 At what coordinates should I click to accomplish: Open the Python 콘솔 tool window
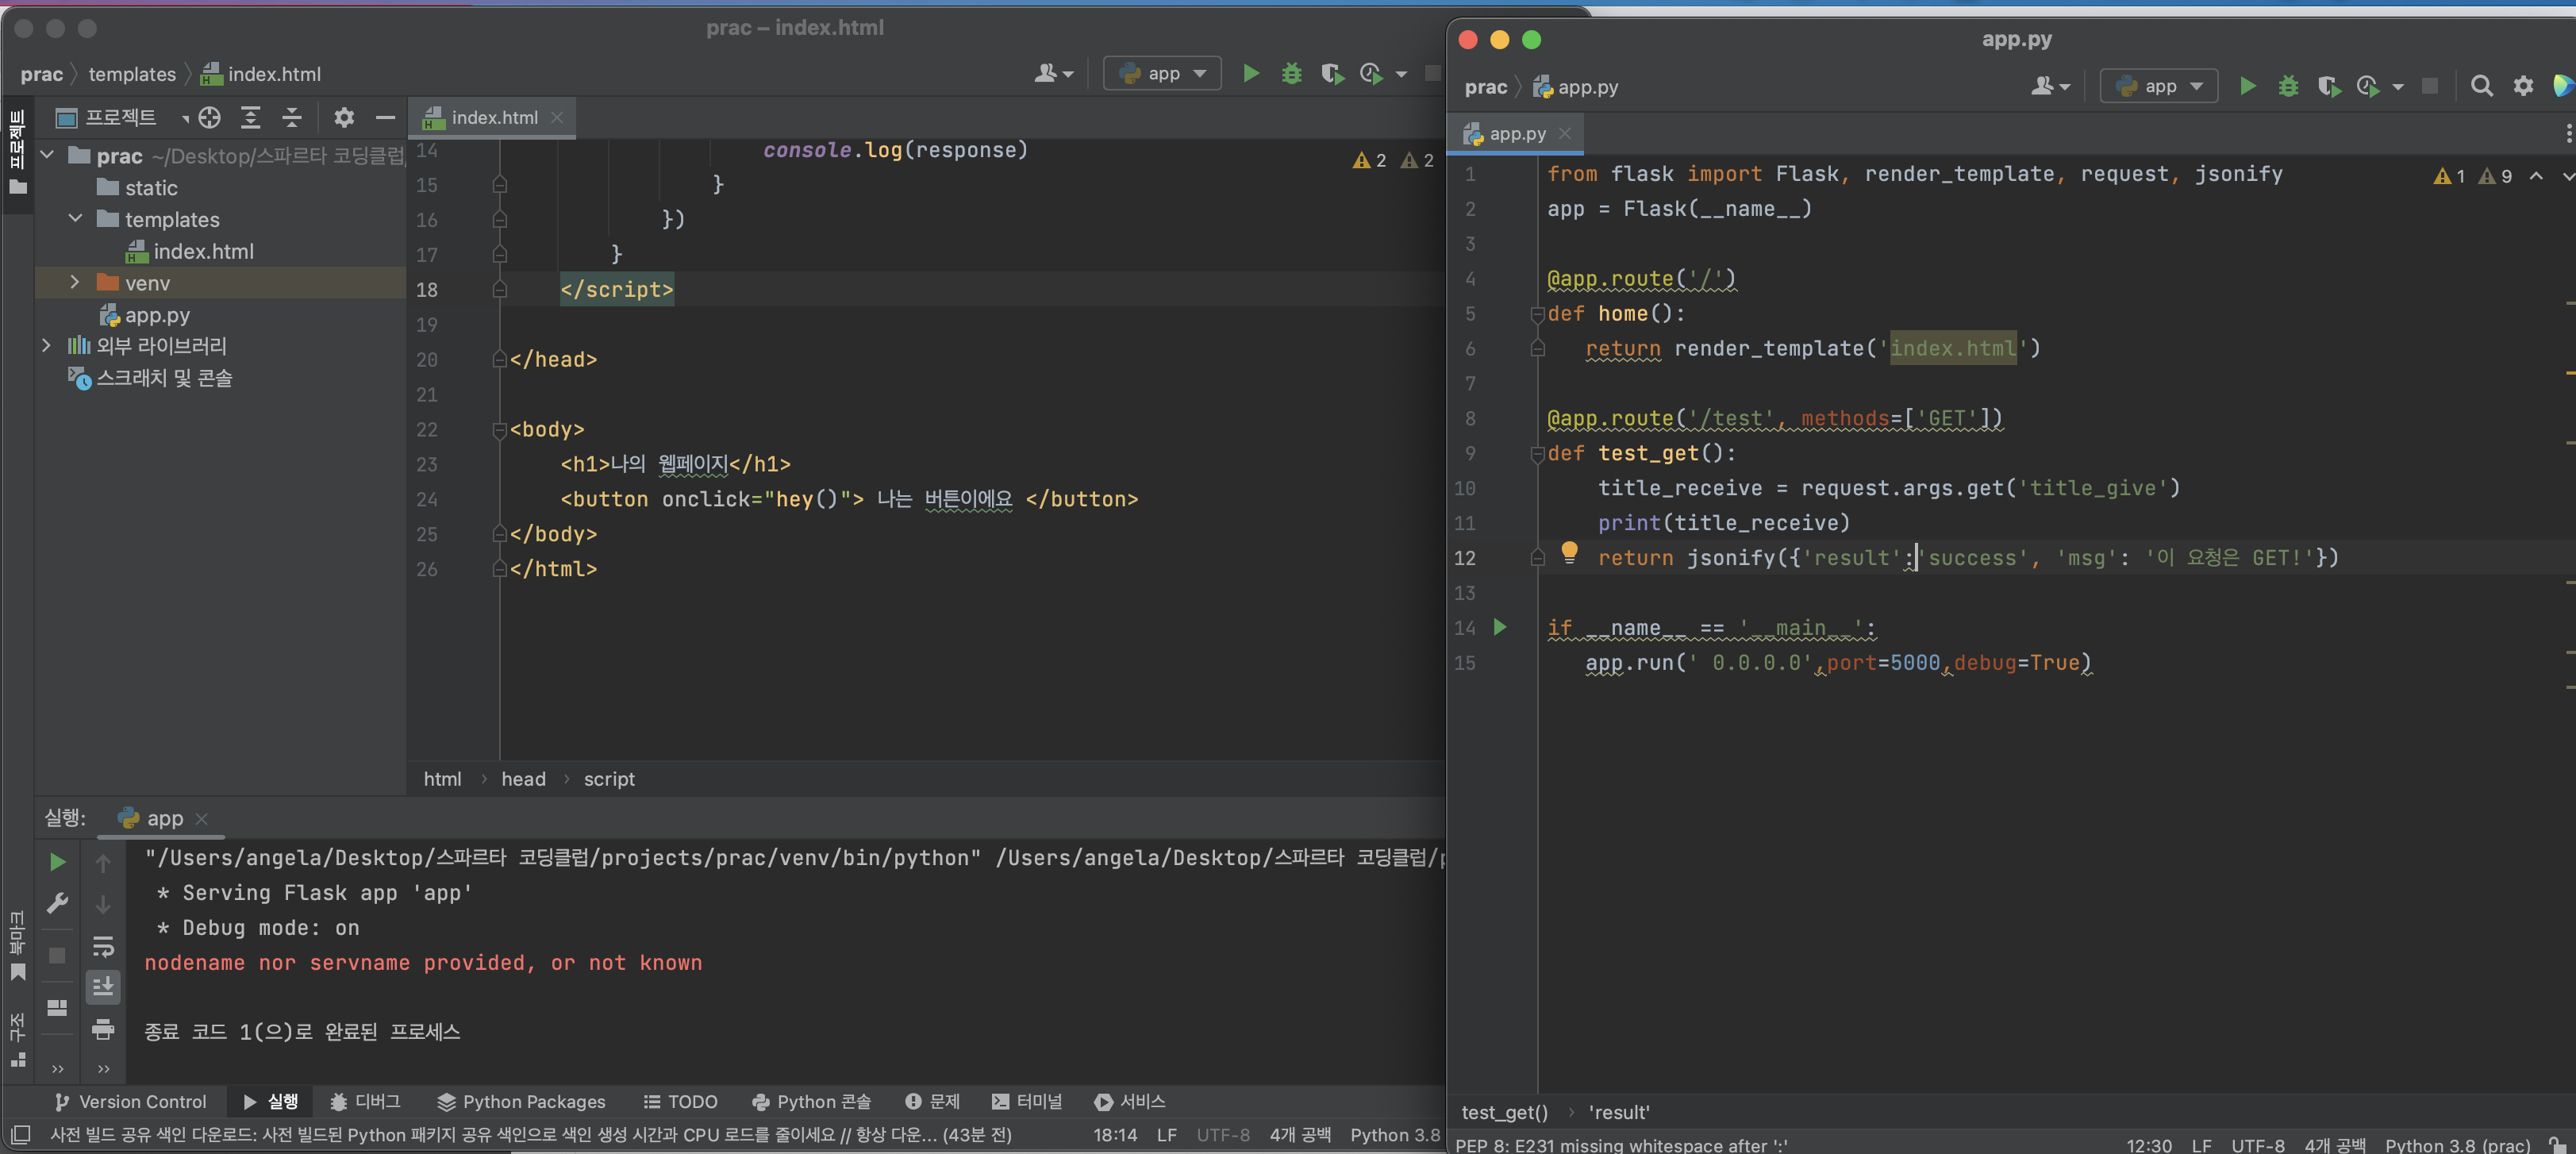811,1101
